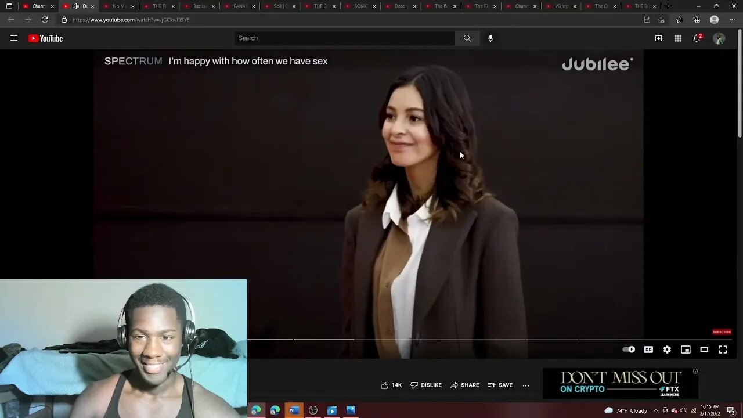Open the weather widget 74°F Cloudy
743x418 pixels.
(x=626, y=410)
